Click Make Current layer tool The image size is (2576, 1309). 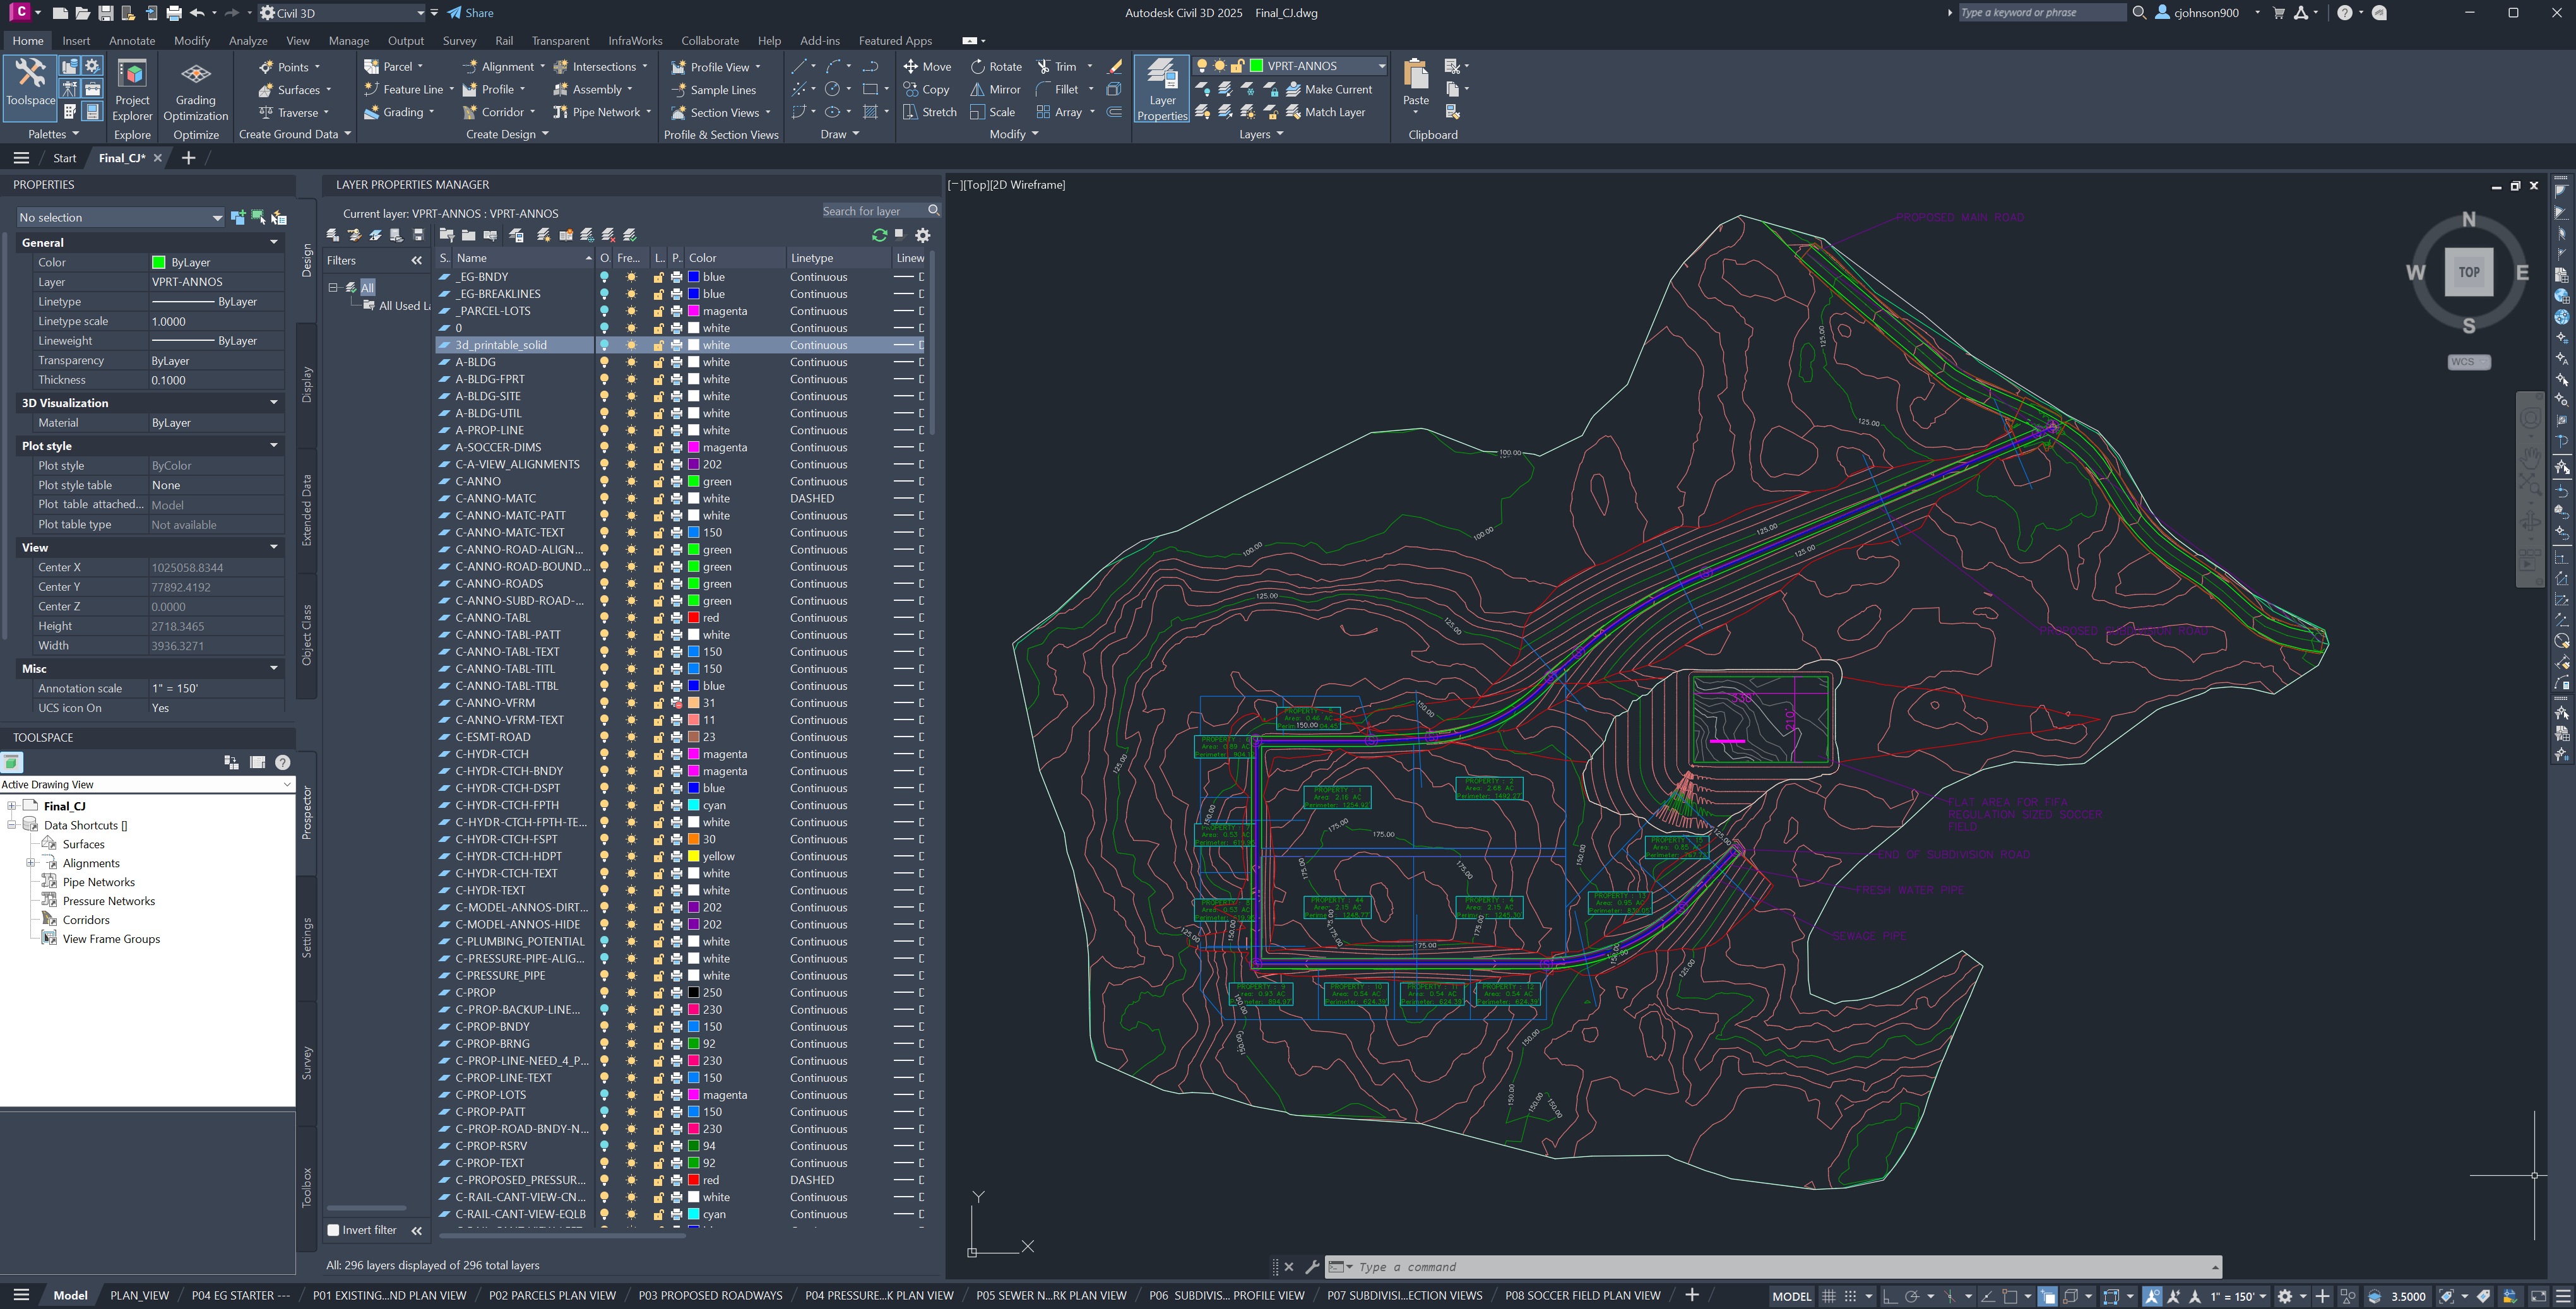[1329, 89]
